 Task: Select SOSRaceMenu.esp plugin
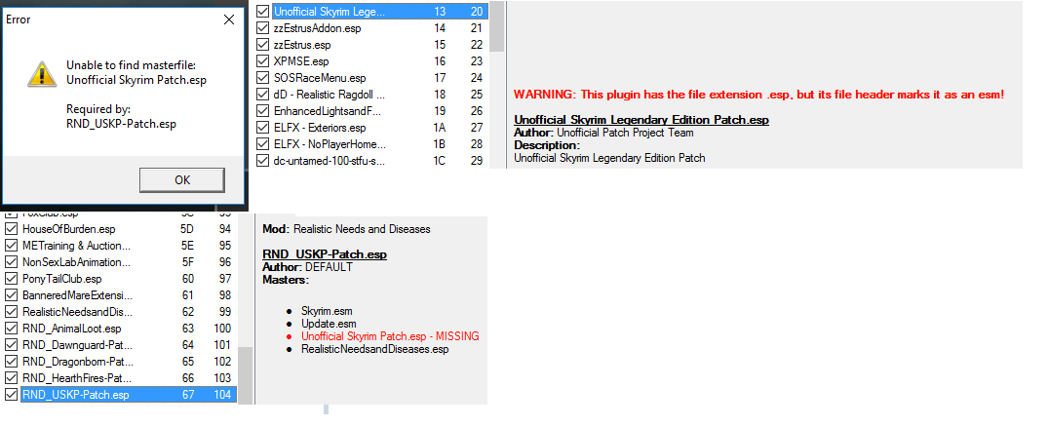click(x=379, y=78)
